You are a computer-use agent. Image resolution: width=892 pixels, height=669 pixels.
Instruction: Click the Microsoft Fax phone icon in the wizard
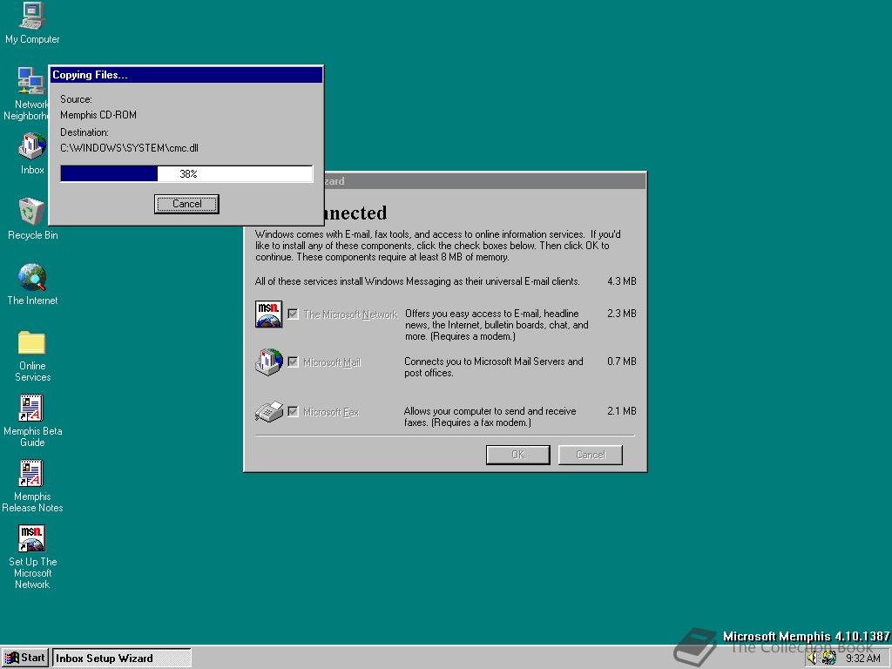point(268,412)
